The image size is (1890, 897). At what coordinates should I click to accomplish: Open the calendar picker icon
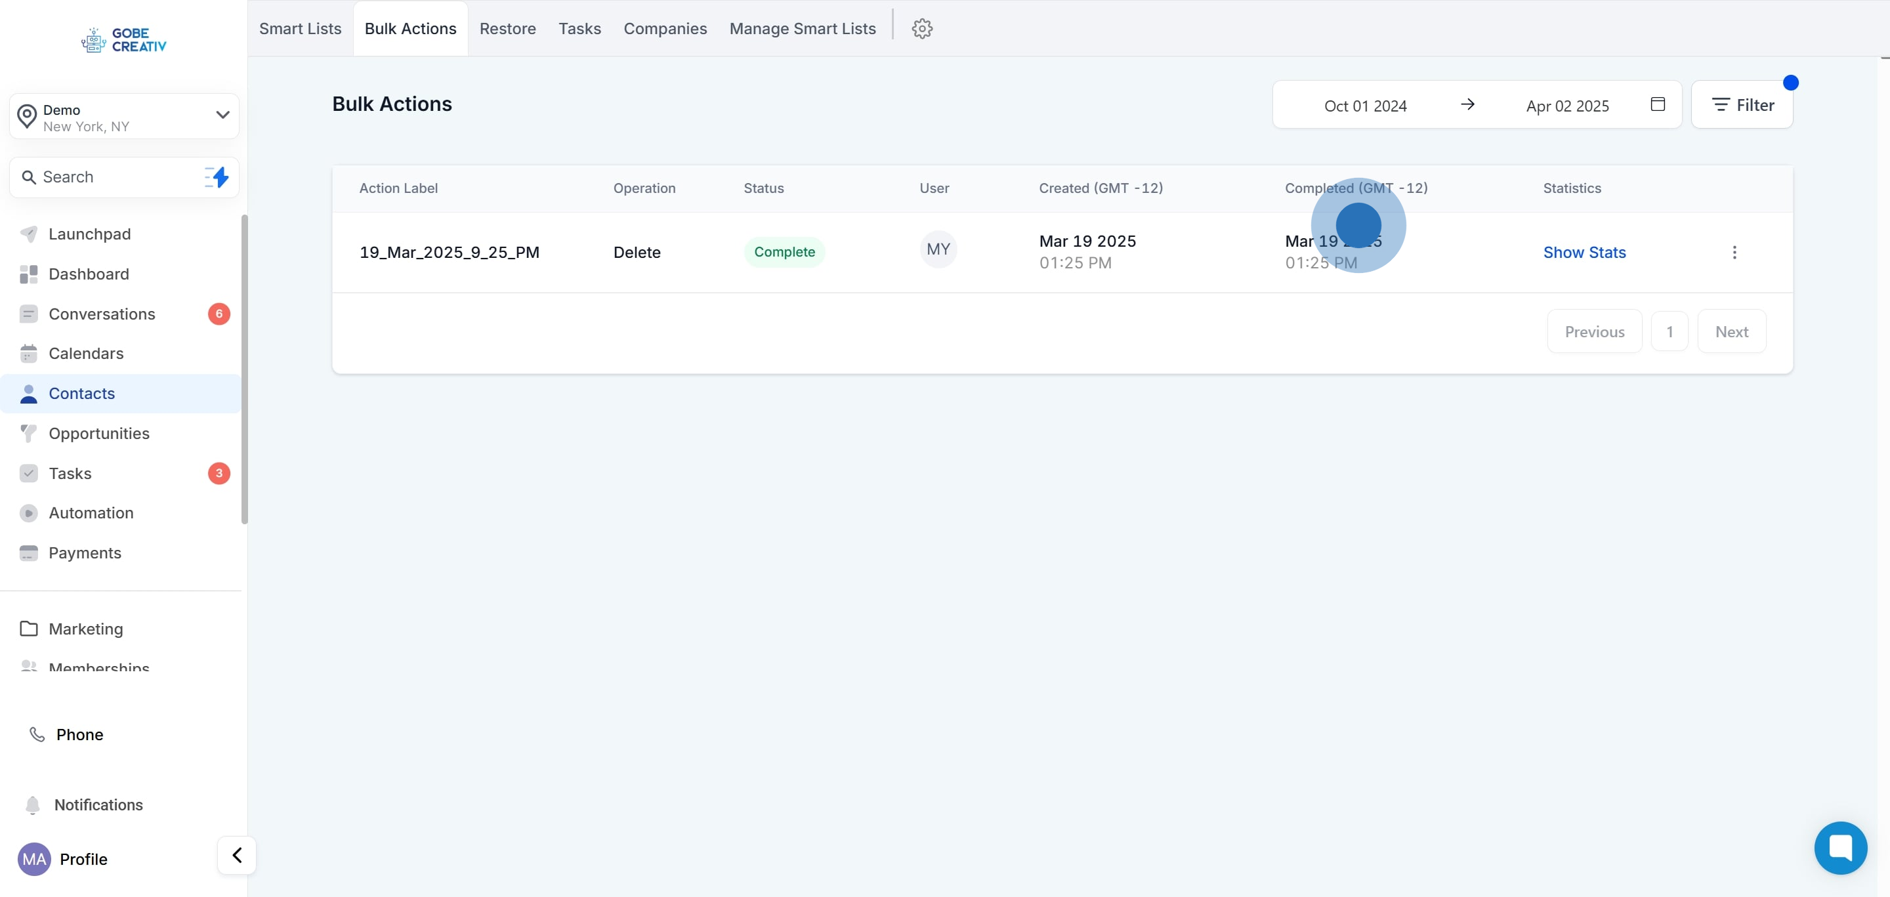(1658, 104)
